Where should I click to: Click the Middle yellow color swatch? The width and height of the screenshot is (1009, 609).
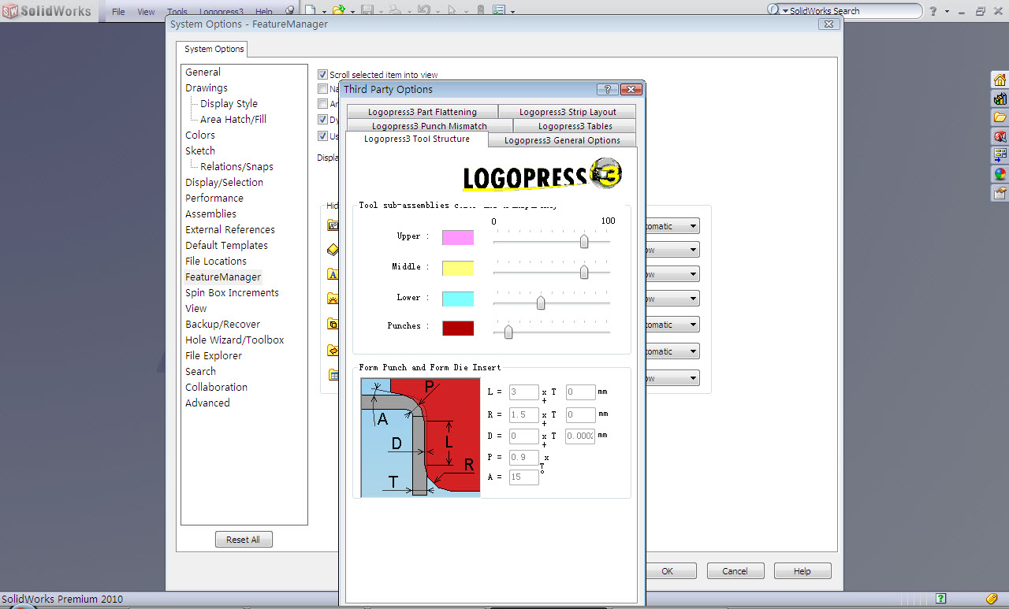[x=458, y=268]
